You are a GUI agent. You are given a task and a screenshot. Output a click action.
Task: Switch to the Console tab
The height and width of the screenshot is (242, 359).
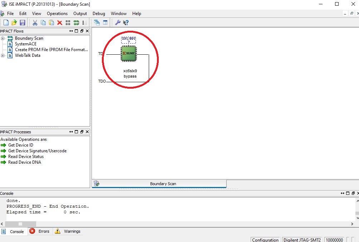pyautogui.click(x=14, y=232)
